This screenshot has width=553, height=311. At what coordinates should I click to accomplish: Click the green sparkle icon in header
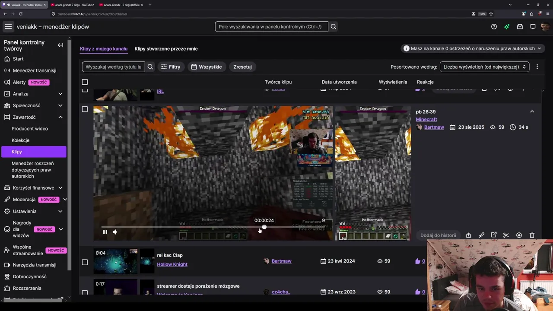[x=507, y=27]
